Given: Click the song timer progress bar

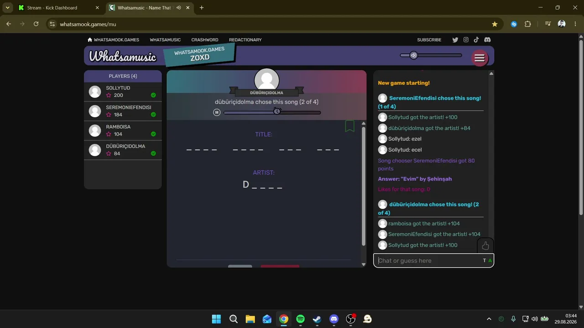Looking at the screenshot, I should click(272, 113).
